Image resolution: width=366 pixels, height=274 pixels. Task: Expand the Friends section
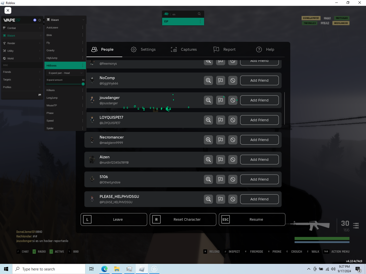click(x=22, y=72)
